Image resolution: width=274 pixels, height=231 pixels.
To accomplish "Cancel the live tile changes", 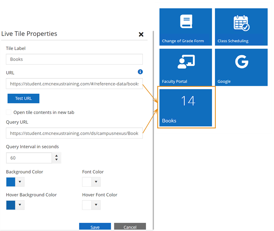I will pyautogui.click(x=130, y=227).
